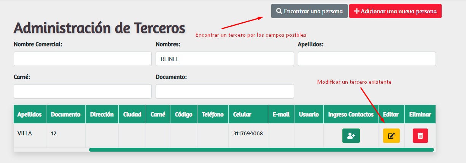Viewport: 466px width, 163px height.
Task: Click the Usuario column header
Action: [x=309, y=114]
